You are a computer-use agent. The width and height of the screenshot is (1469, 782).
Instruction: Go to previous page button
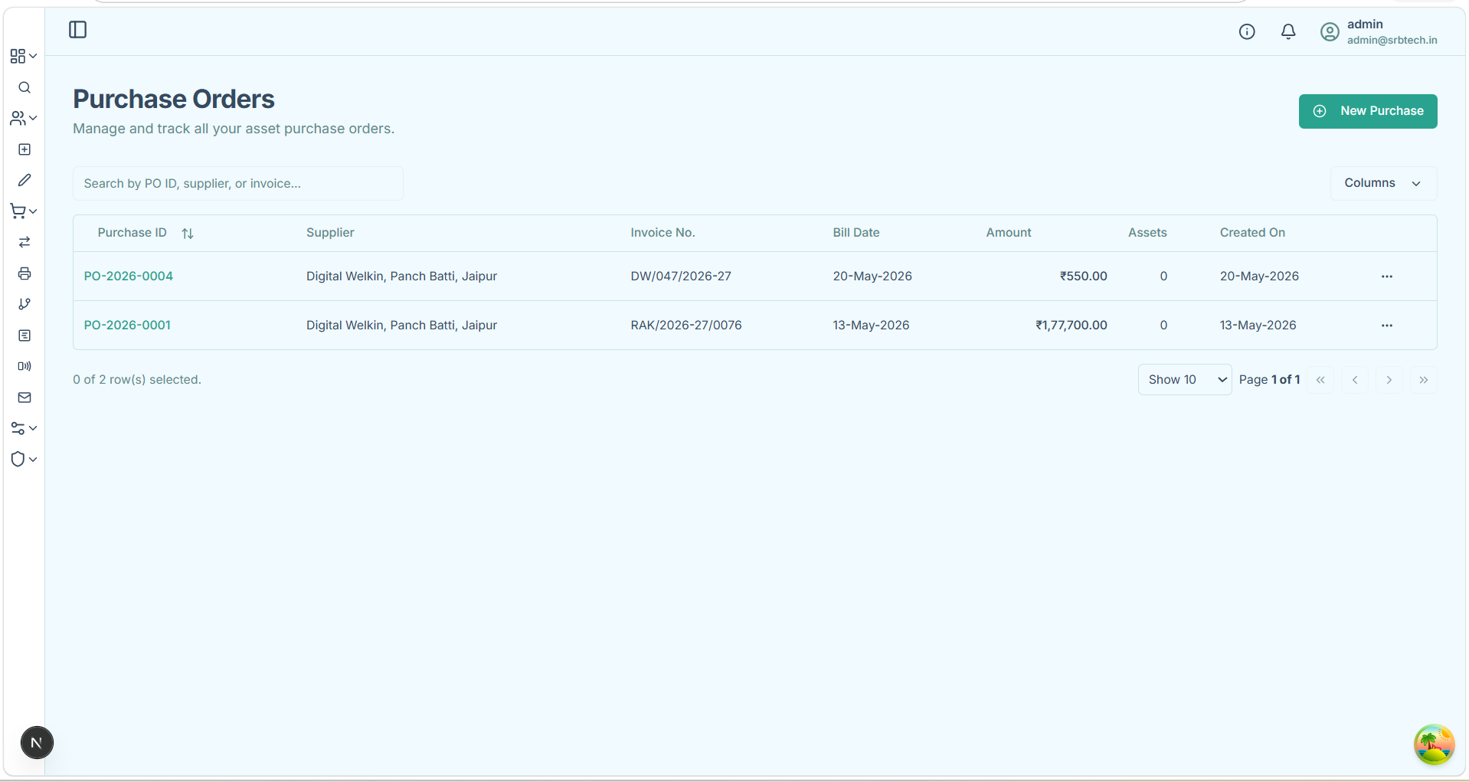point(1355,380)
